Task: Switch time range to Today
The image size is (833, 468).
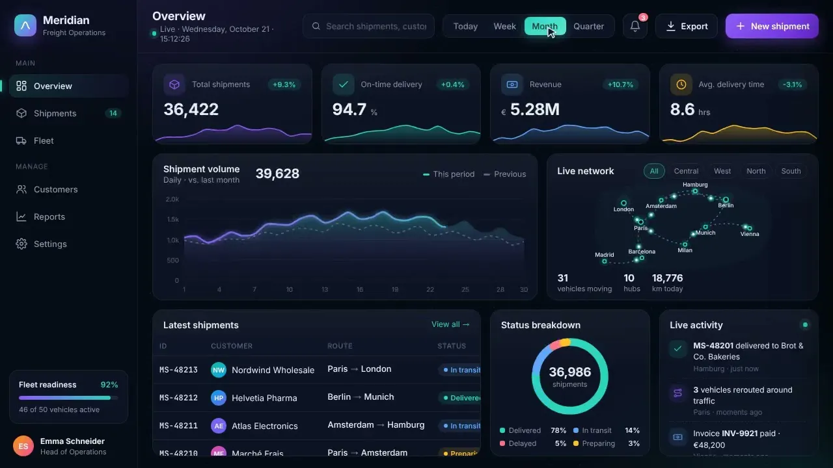Action: [465, 26]
